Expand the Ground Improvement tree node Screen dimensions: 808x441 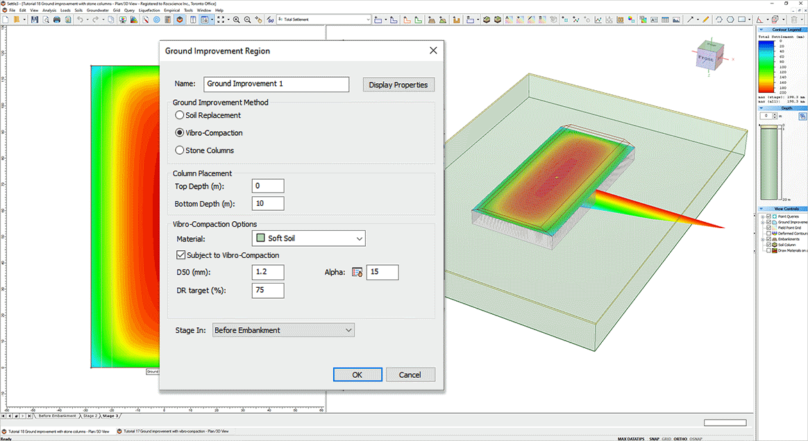click(x=763, y=223)
